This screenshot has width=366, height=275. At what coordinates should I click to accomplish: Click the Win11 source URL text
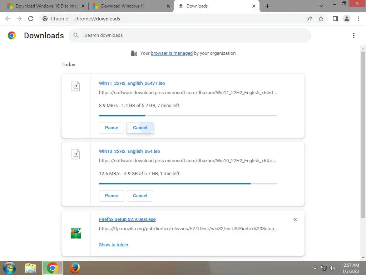pos(188,93)
